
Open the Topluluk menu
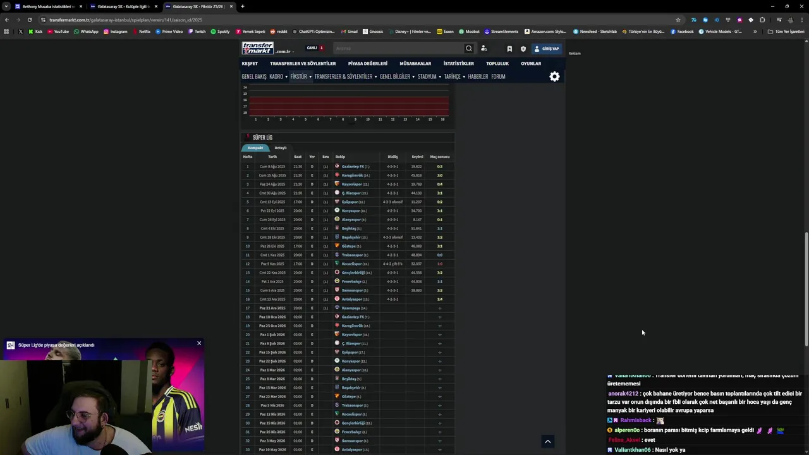[497, 63]
